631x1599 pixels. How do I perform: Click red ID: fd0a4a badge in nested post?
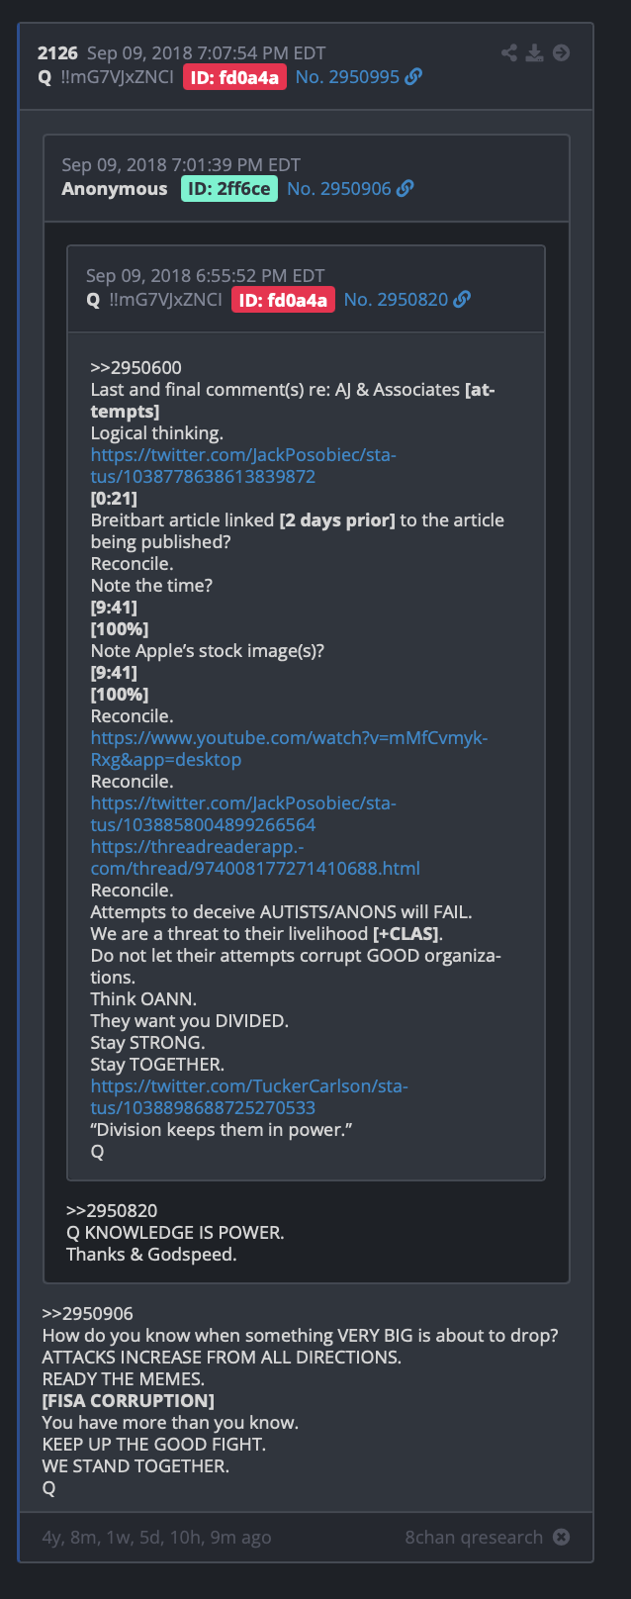[283, 300]
